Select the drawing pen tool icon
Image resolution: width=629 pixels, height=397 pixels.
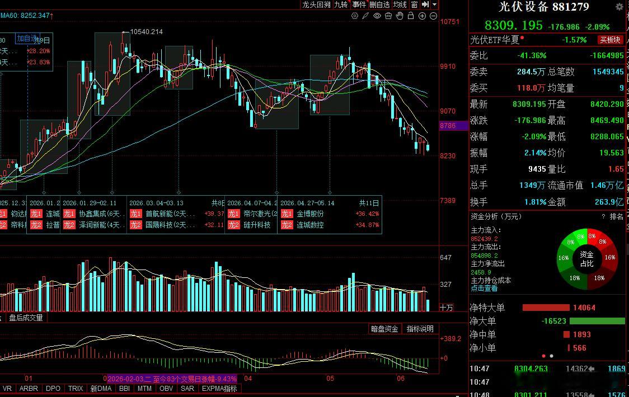[365, 16]
